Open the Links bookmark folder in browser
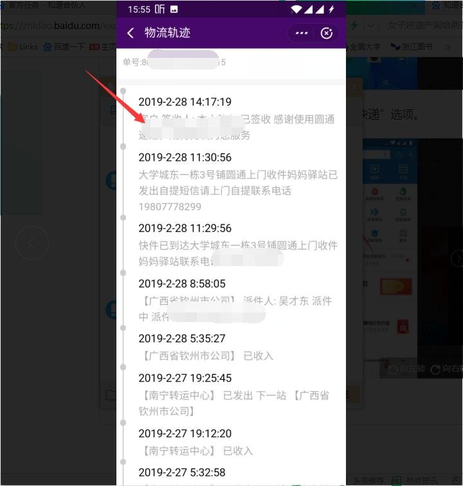This screenshot has height=486, width=463. pyautogui.click(x=23, y=47)
